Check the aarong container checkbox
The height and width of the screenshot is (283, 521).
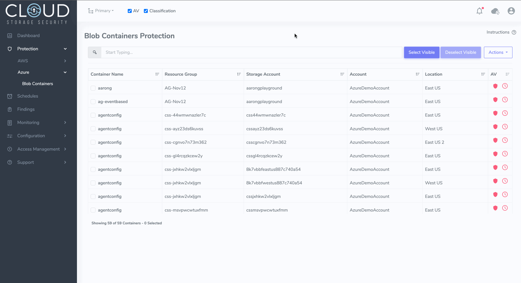[x=93, y=88]
